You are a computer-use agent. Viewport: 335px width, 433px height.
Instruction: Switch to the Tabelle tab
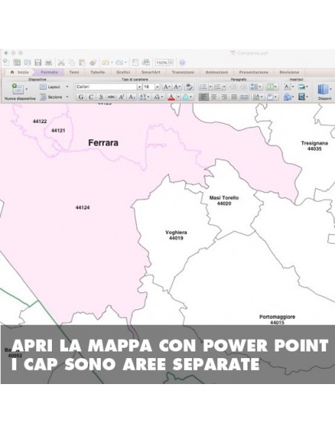(97, 72)
